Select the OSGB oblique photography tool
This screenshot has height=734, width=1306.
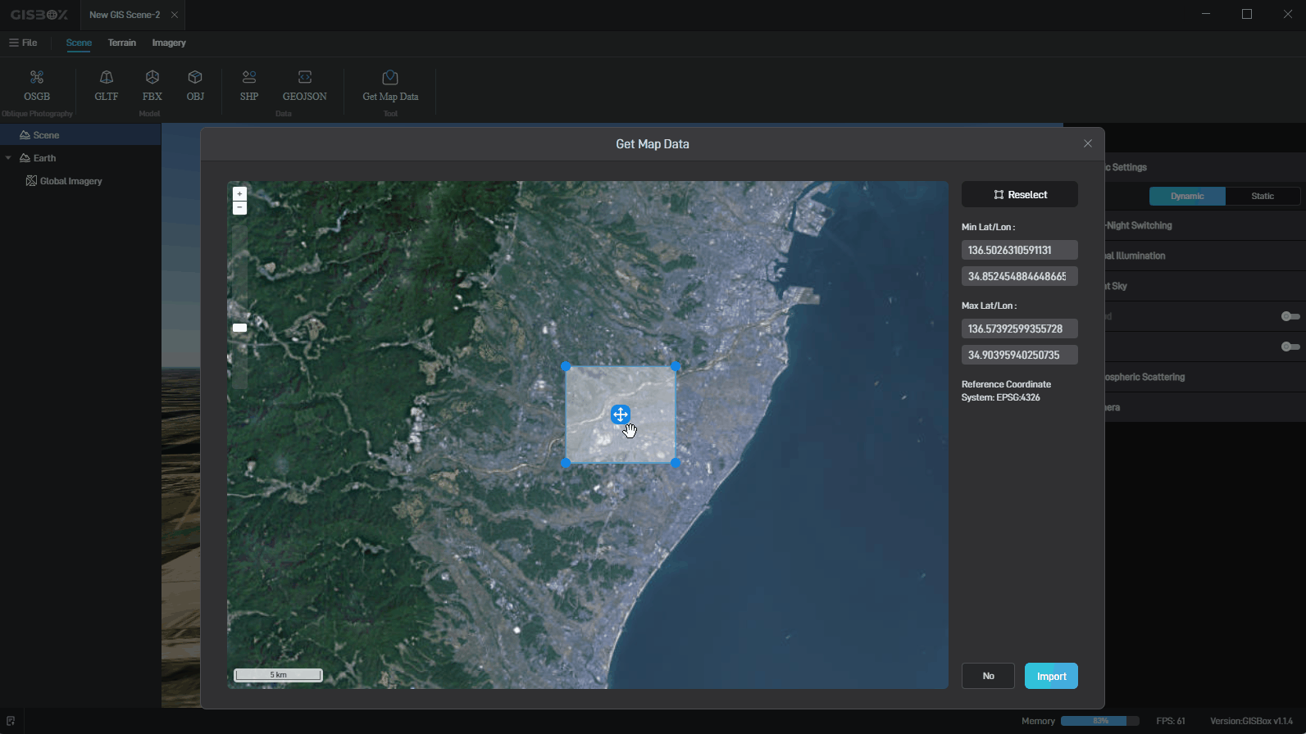pyautogui.click(x=37, y=85)
